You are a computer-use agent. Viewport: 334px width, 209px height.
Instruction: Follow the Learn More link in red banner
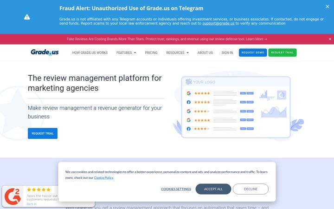256,39
